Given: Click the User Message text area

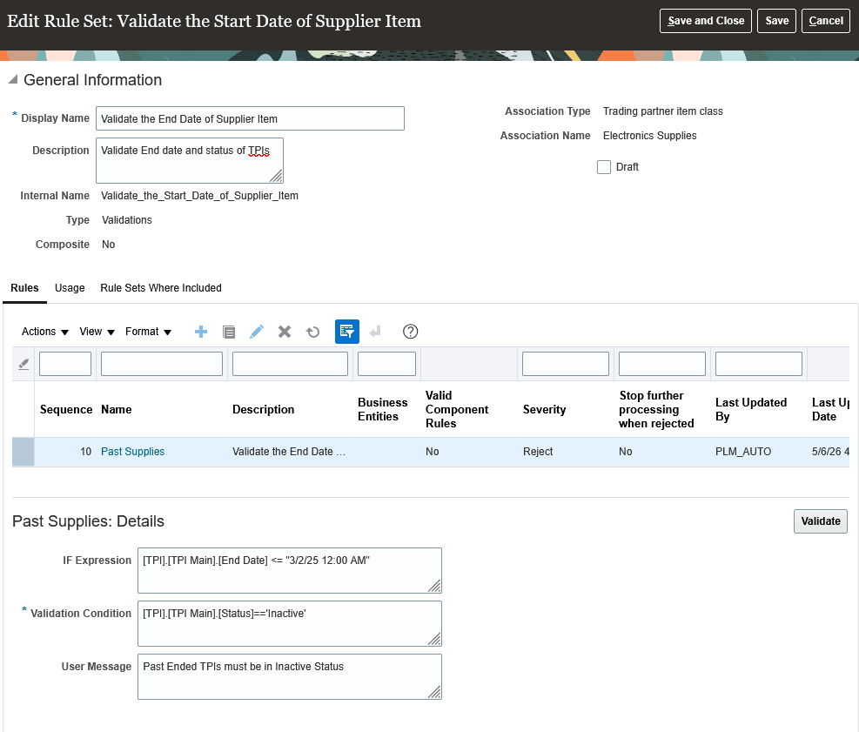Looking at the screenshot, I should (289, 676).
